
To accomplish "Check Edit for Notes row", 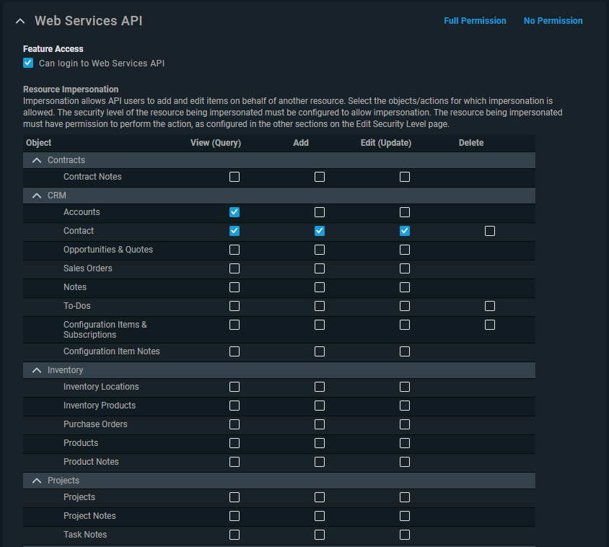I will (x=404, y=287).
